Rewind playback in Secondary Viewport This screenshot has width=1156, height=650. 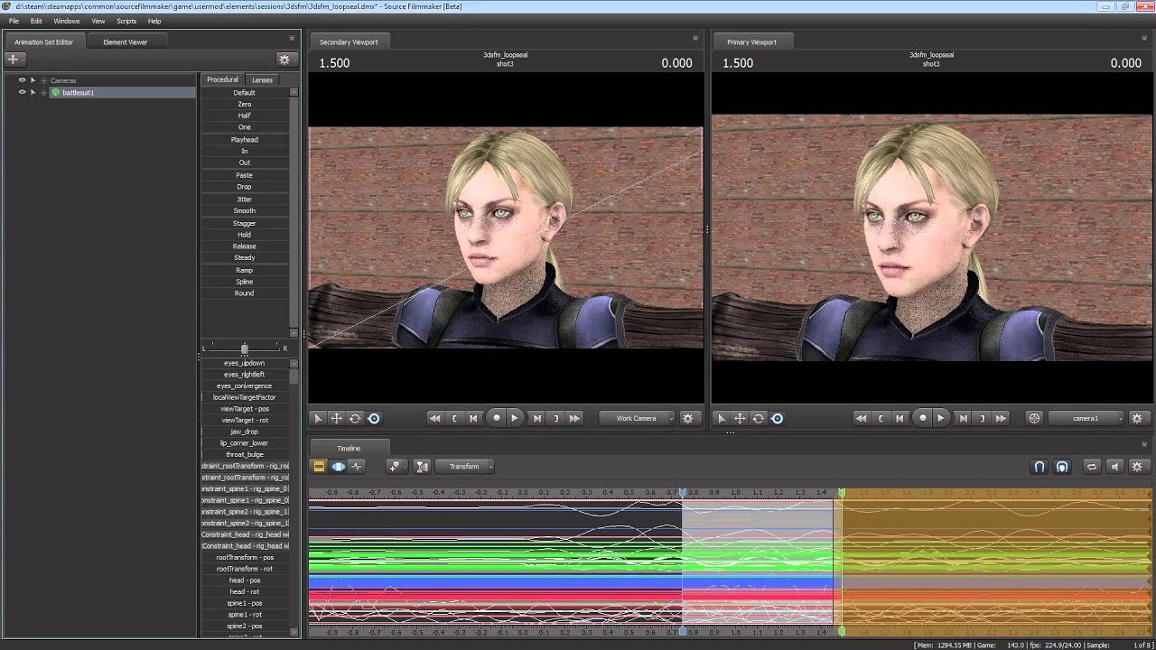tap(435, 418)
